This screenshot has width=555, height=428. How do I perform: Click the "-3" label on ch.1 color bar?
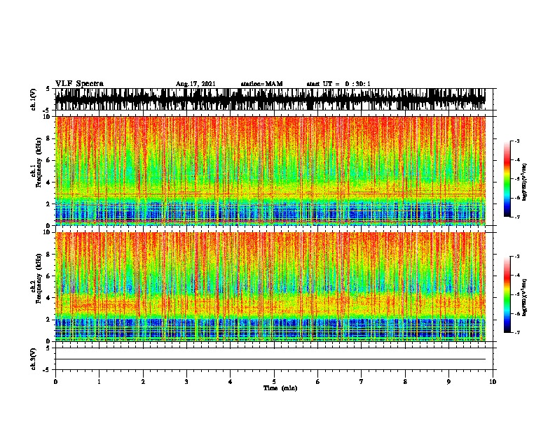pos(516,141)
